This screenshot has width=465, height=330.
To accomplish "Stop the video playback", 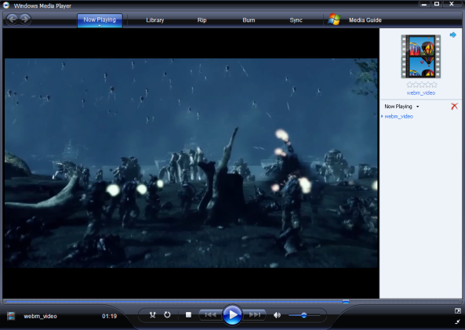I will [188, 314].
